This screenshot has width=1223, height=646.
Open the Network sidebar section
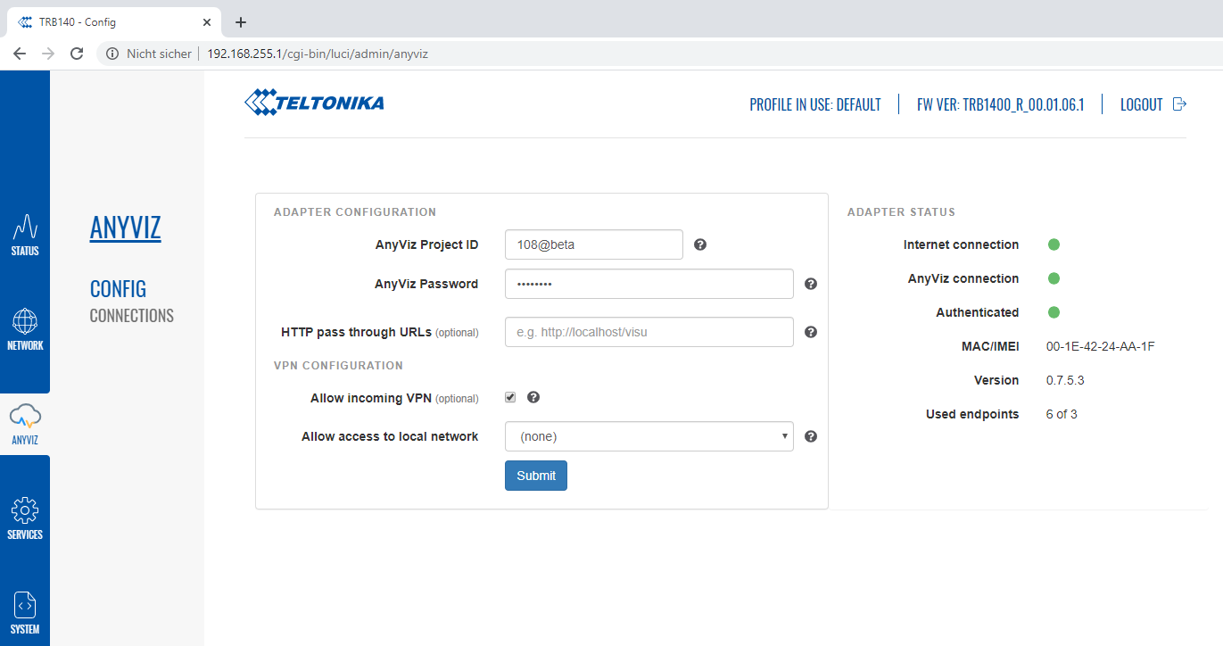pyautogui.click(x=25, y=329)
